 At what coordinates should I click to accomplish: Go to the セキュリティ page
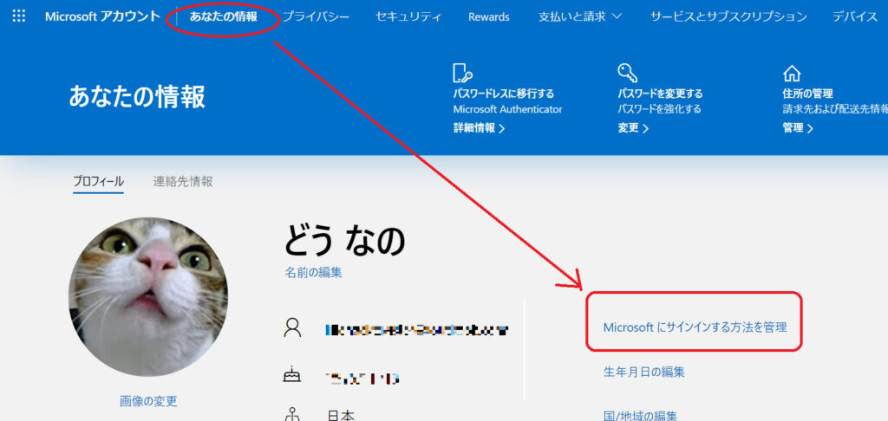tap(408, 17)
